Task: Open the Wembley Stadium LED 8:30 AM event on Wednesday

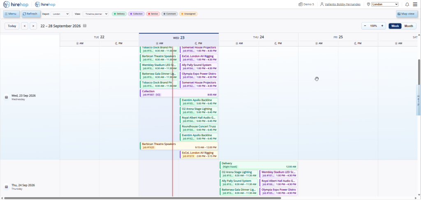Action: (159, 67)
